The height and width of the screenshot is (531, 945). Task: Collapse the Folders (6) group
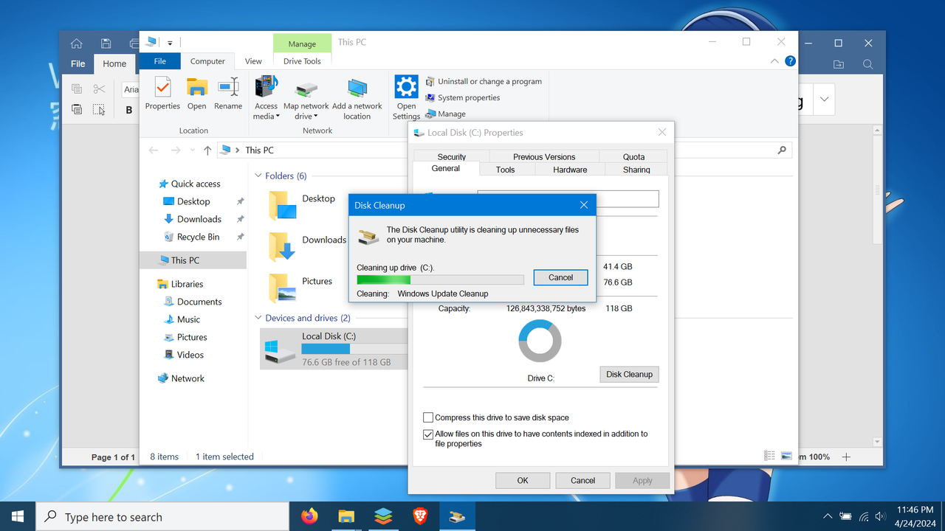pos(258,176)
